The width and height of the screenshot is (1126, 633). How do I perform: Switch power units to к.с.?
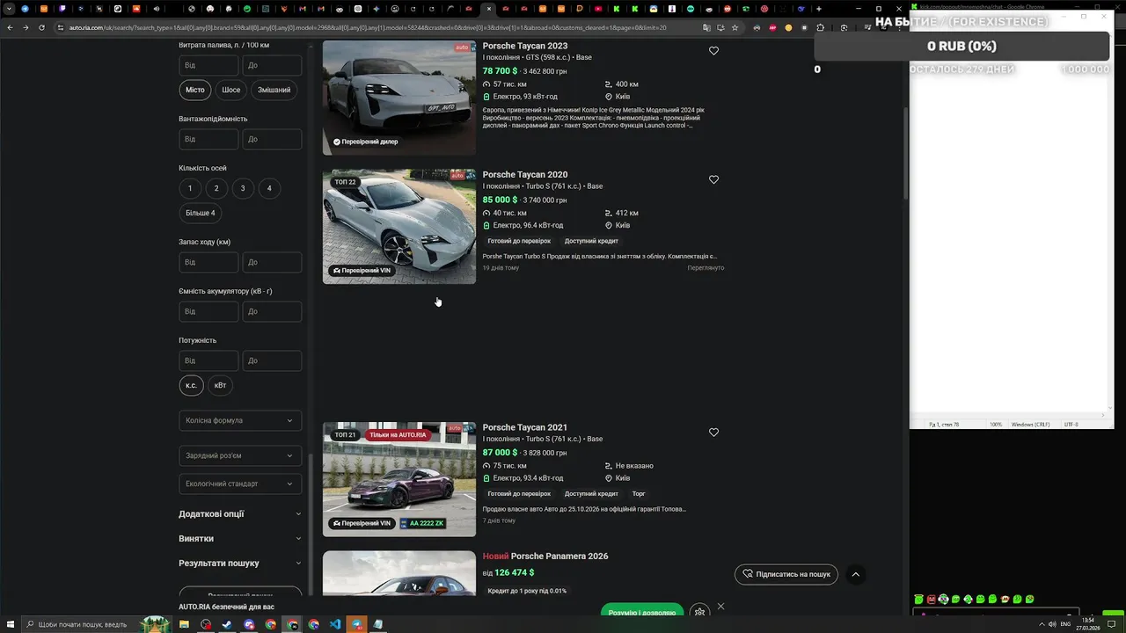(x=191, y=385)
